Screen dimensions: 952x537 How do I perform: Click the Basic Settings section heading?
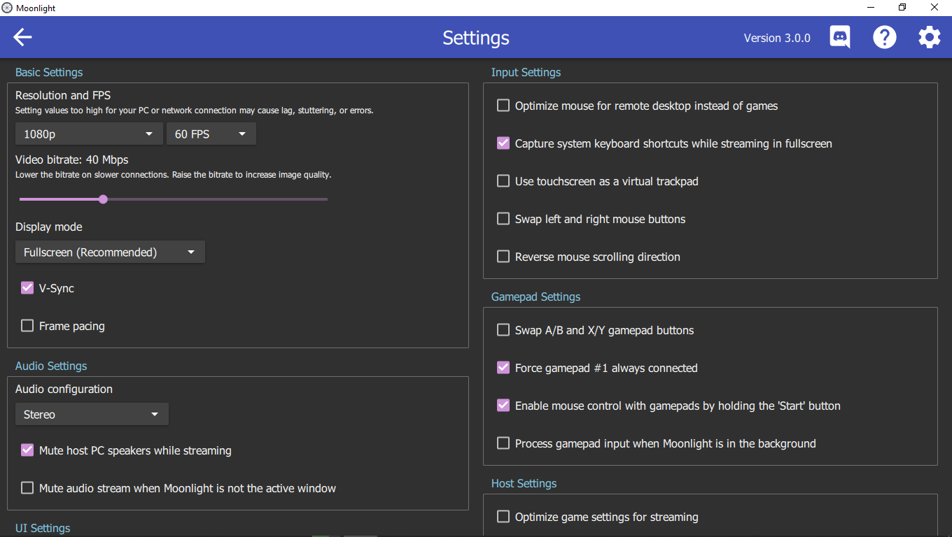pos(49,72)
